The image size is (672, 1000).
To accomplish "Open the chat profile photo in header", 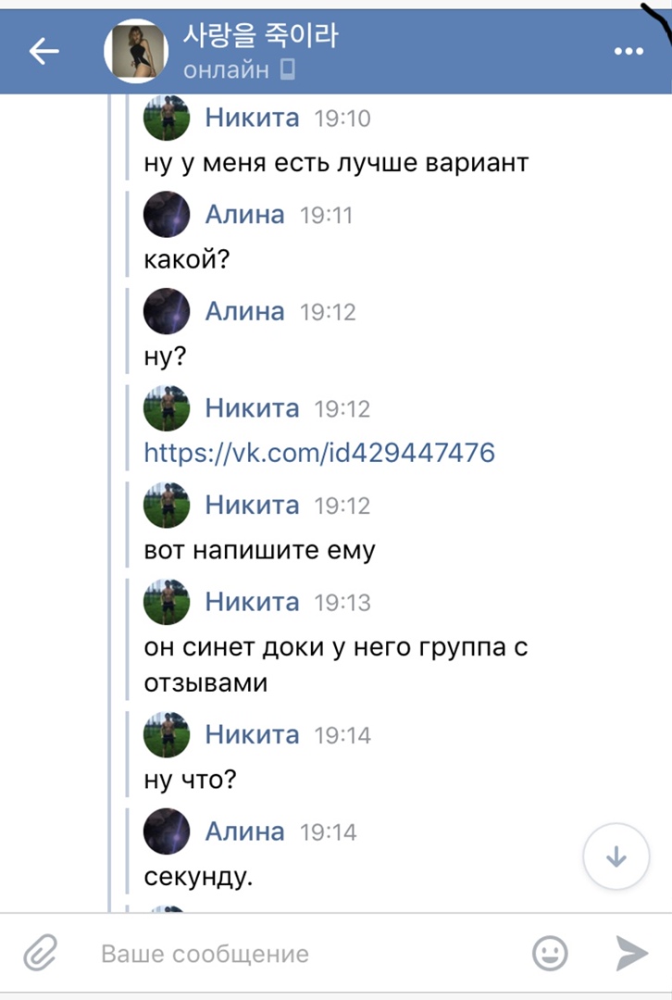I will [135, 51].
